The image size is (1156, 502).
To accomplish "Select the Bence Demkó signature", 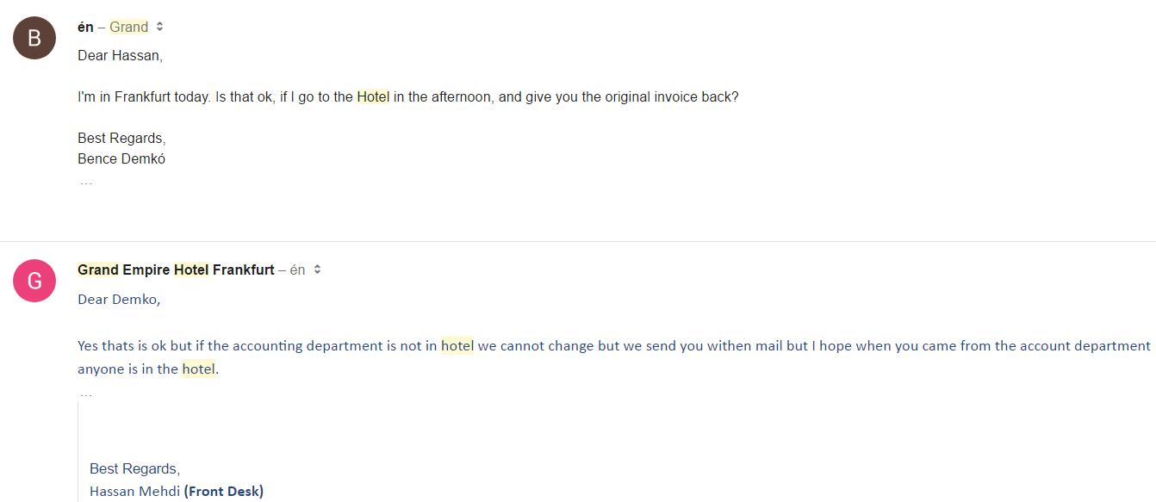I will 121,159.
